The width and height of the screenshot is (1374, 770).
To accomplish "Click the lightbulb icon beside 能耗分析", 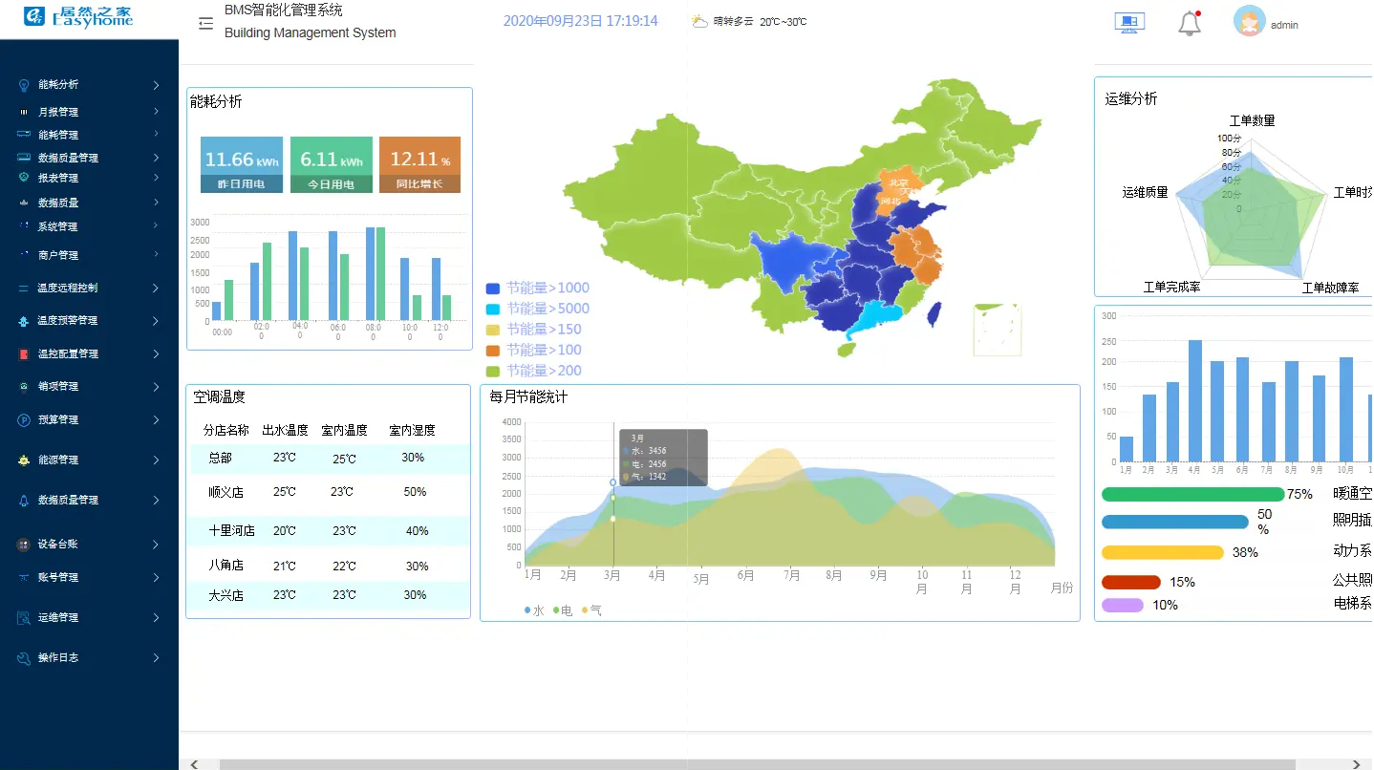I will click(x=24, y=85).
